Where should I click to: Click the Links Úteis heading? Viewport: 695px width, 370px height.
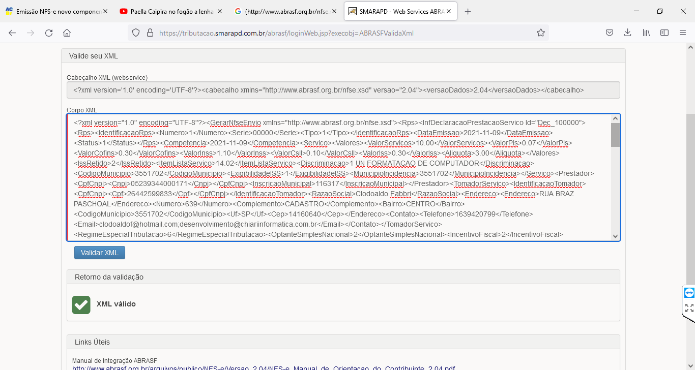(92, 342)
